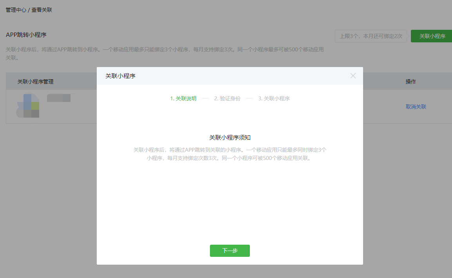The height and width of the screenshot is (278, 452).
Task: Close the 关联小程序 dialog with the X
Action: [353, 76]
